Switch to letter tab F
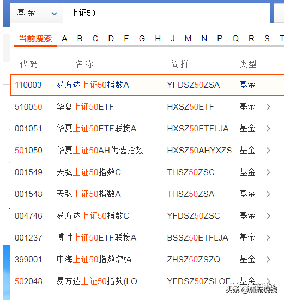Screen dimensions: 284x300 pyautogui.click(x=126, y=39)
